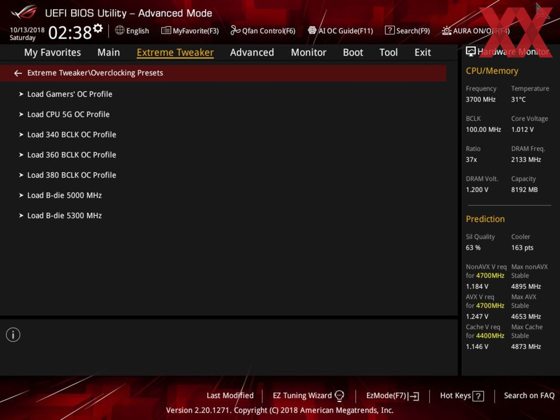Click the Prediction section heading
The height and width of the screenshot is (420, 560).
(485, 219)
